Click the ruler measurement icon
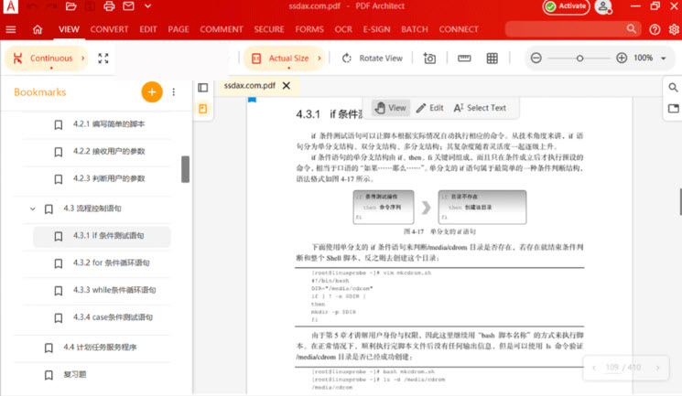The image size is (682, 396). [464, 59]
